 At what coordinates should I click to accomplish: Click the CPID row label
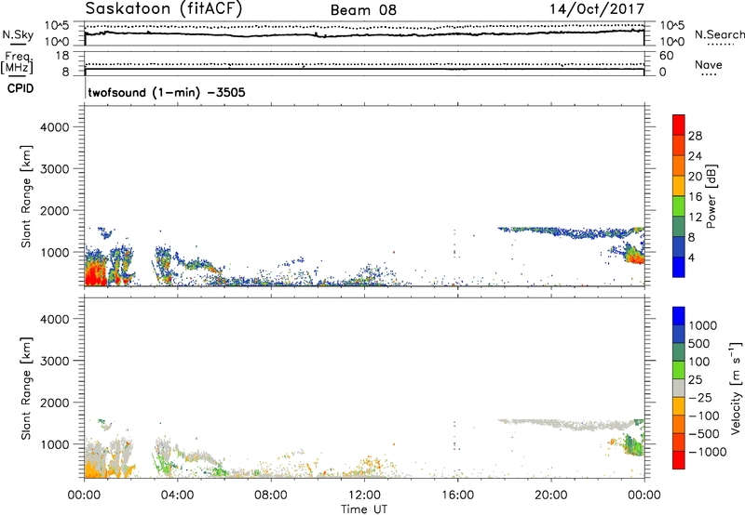(x=20, y=88)
